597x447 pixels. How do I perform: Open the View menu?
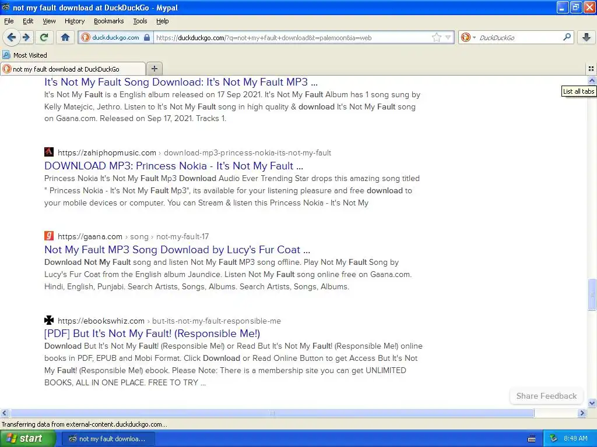49,21
